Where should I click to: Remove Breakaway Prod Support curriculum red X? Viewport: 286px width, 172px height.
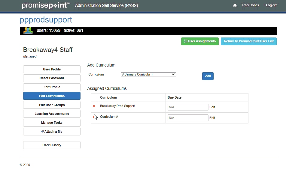pyautogui.click(x=94, y=106)
